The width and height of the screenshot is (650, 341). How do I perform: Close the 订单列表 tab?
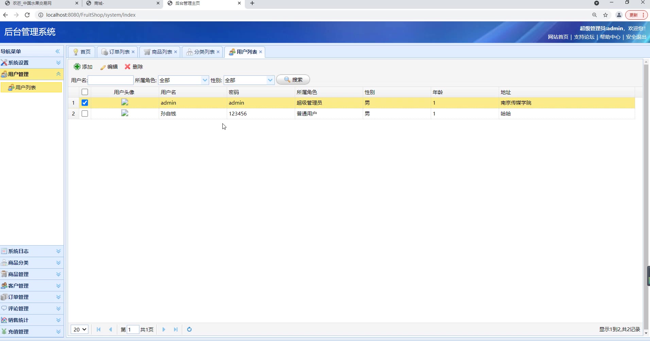(x=133, y=52)
